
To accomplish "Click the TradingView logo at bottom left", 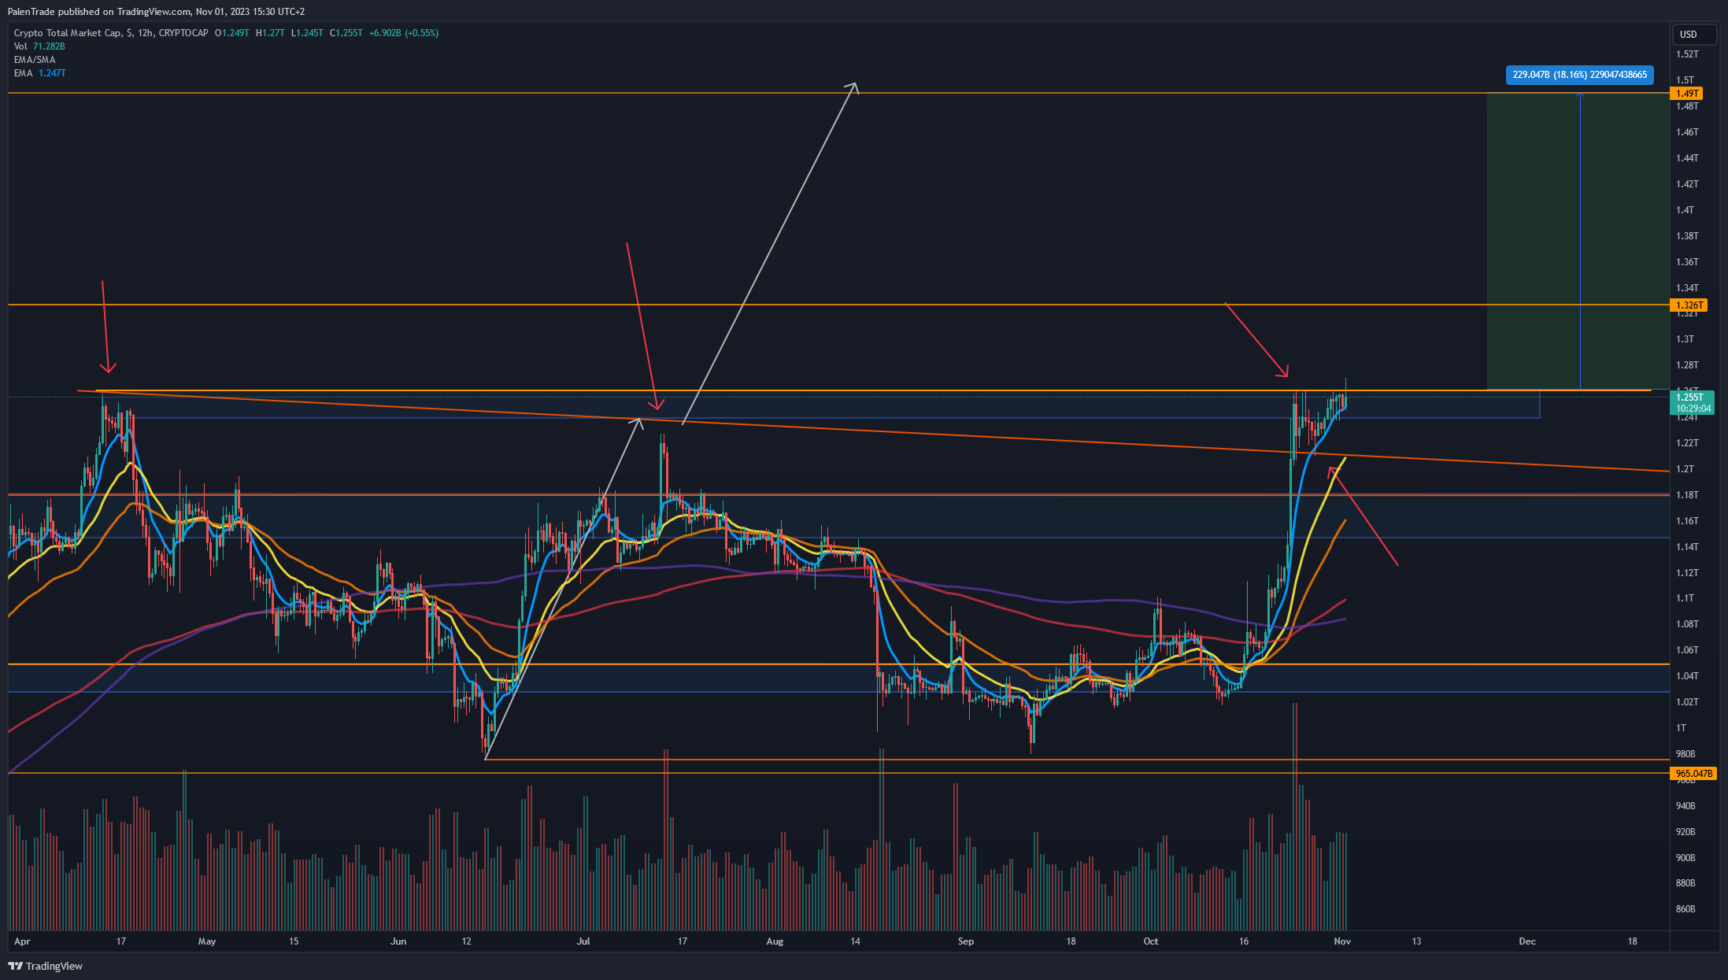I will 46,966.
